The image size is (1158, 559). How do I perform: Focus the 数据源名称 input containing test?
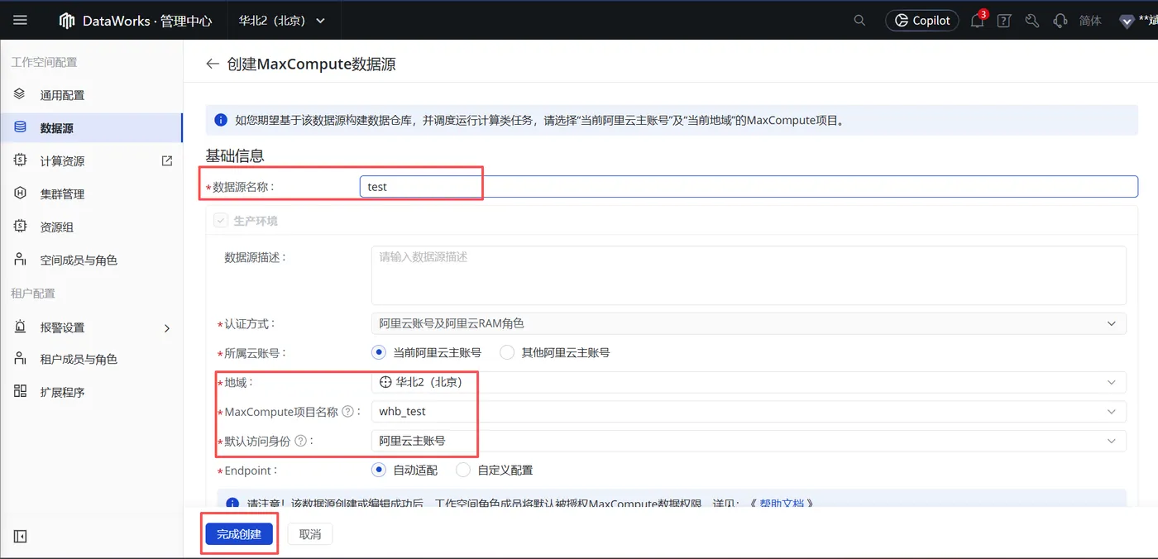[x=749, y=187]
